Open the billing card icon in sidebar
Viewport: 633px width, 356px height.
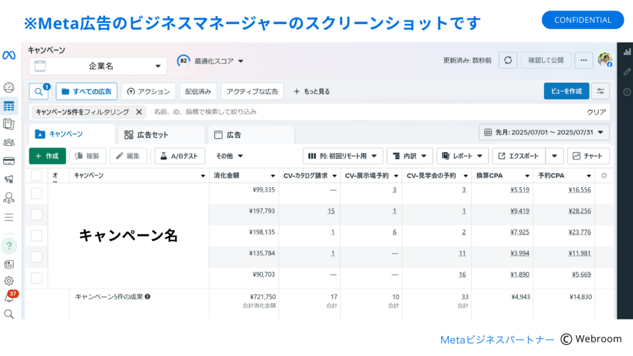coord(9,159)
